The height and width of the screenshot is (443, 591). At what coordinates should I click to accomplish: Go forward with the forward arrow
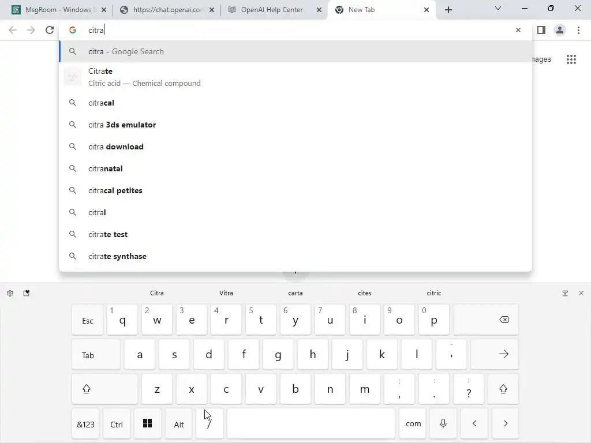(31, 30)
